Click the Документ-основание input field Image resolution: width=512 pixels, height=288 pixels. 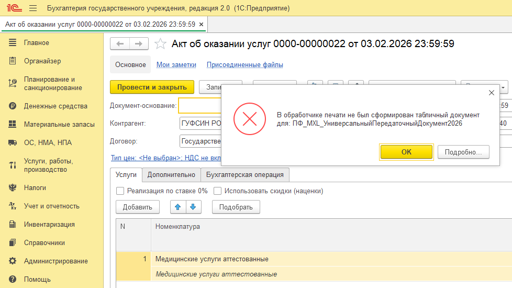click(x=200, y=106)
